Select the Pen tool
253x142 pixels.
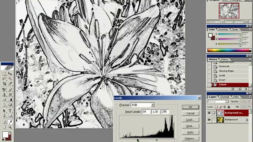pos(4,116)
